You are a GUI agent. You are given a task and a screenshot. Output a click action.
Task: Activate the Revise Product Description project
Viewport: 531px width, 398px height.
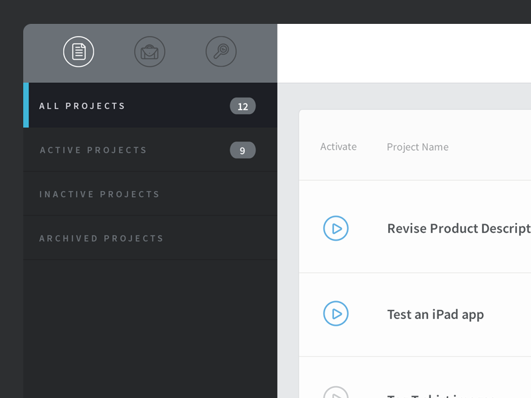(336, 228)
